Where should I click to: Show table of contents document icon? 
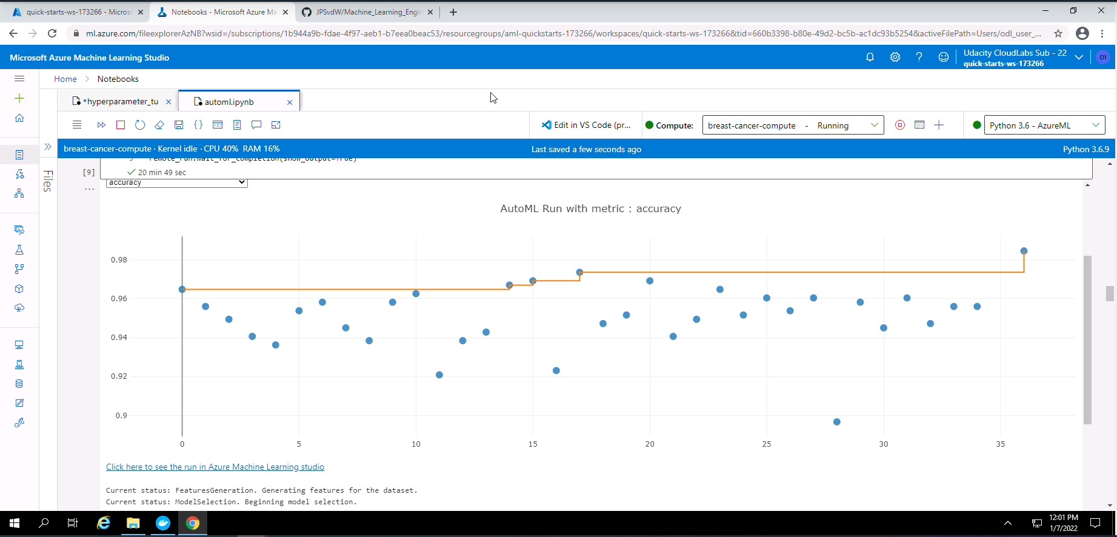(x=237, y=125)
